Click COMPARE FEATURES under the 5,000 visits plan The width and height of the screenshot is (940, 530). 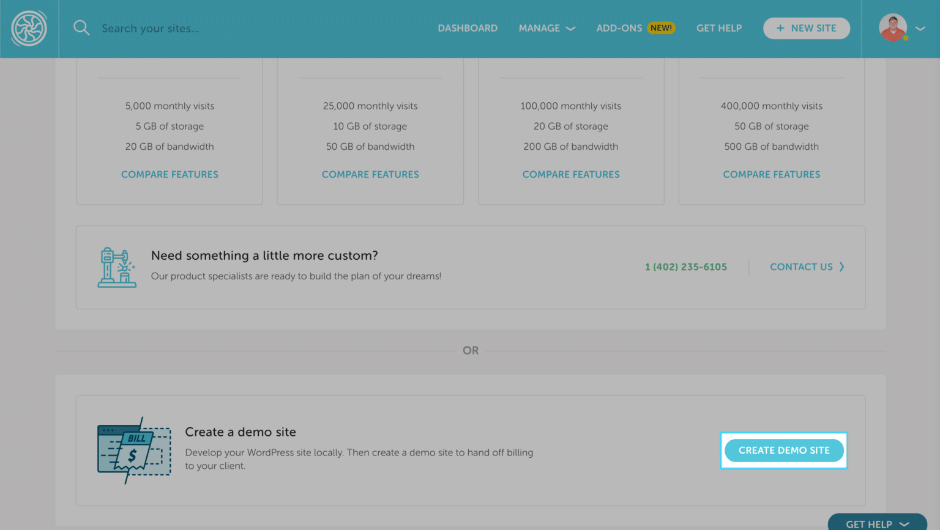point(170,174)
